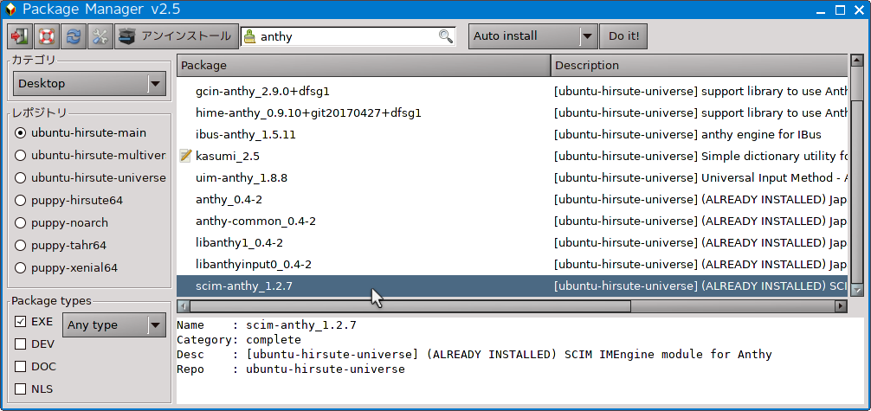Enable the DEV package type
The image size is (871, 411).
point(21,344)
